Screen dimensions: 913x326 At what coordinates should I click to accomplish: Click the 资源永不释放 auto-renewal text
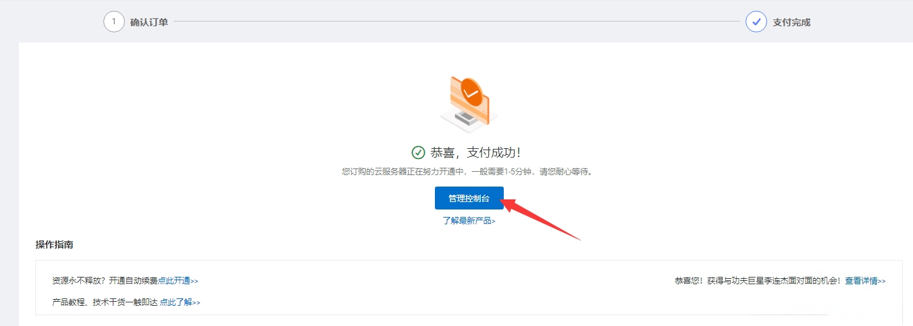(x=104, y=281)
